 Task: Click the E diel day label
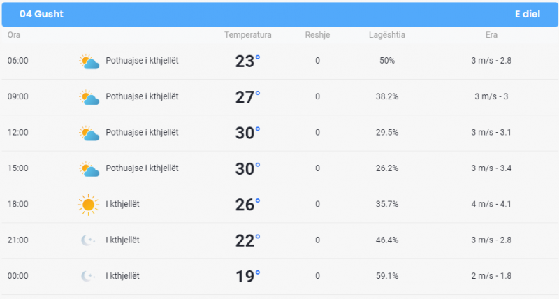click(x=528, y=14)
